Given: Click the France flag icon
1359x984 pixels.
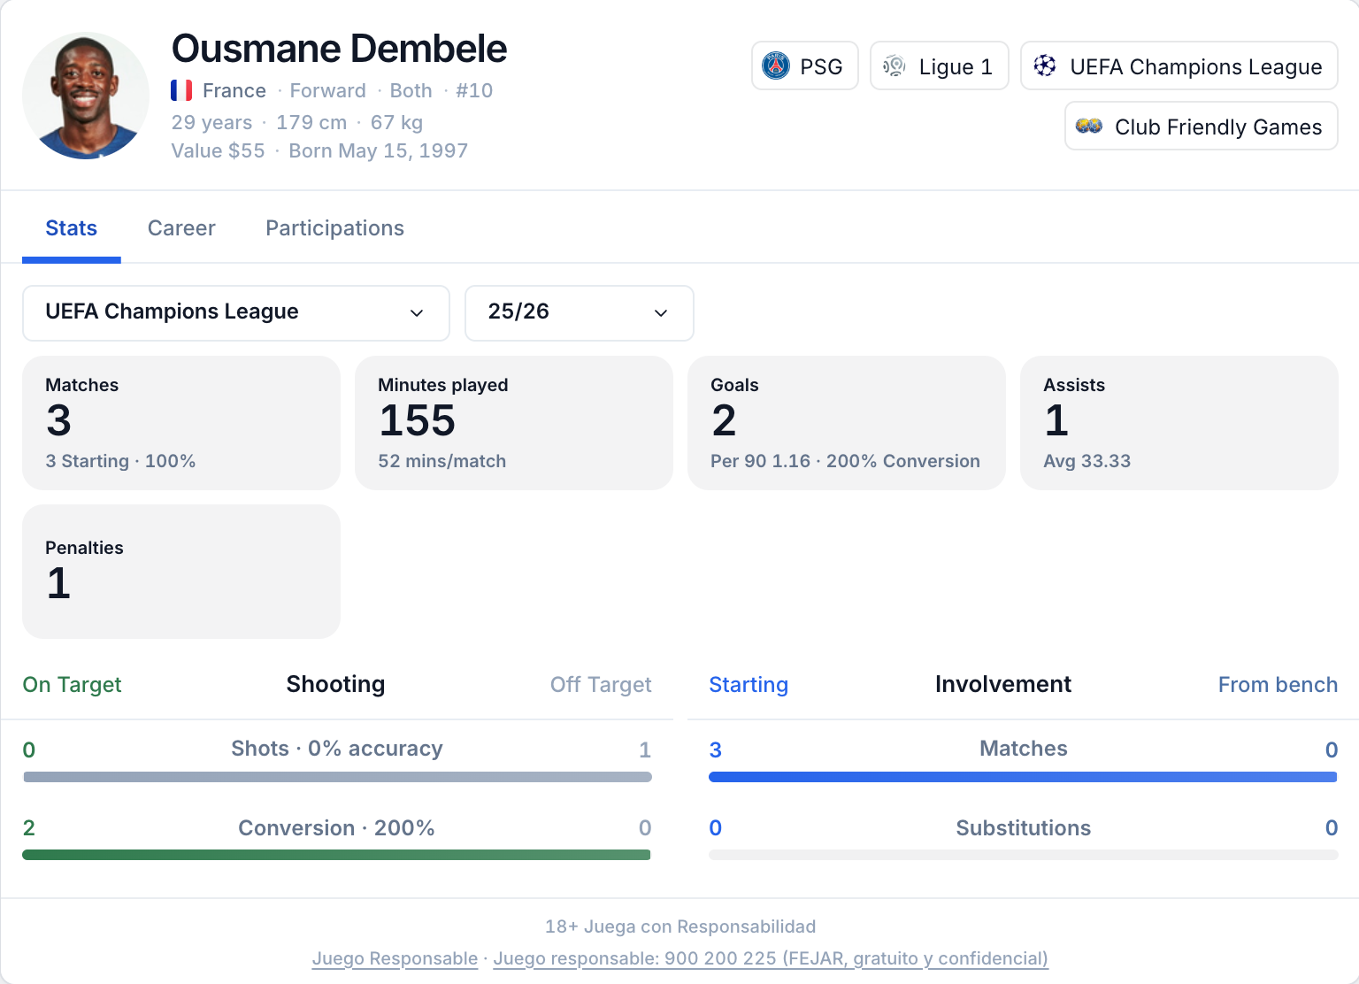Looking at the screenshot, I should pyautogui.click(x=181, y=90).
